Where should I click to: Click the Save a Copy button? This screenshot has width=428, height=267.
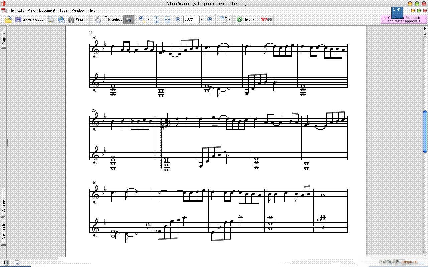(29, 20)
